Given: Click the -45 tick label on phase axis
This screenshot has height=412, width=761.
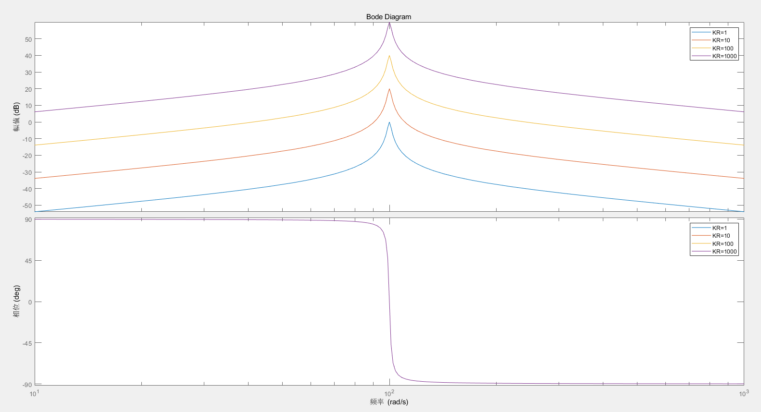Looking at the screenshot, I should (x=27, y=343).
